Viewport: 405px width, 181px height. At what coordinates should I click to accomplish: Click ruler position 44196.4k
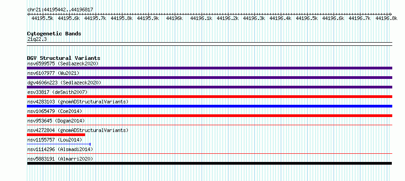[280, 18]
